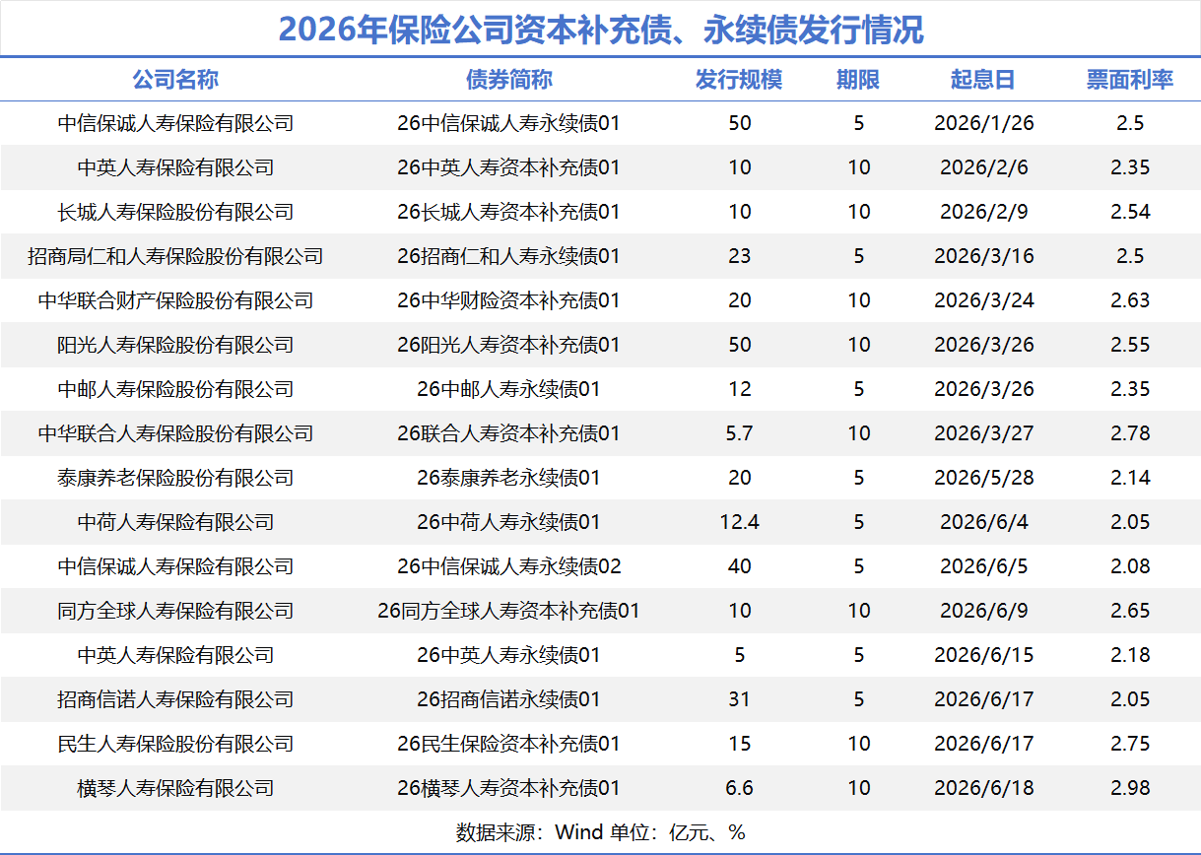
Task: Click the issue size 5.7
Action: [739, 433]
